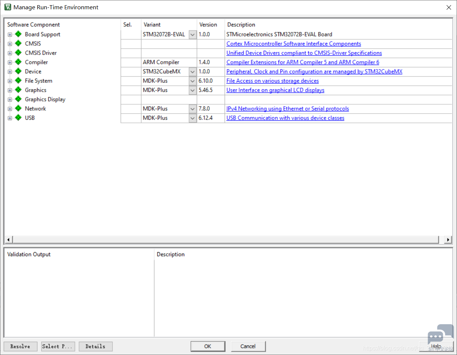Open the STM32072B-EVAL variant dropdown

click(x=193, y=35)
